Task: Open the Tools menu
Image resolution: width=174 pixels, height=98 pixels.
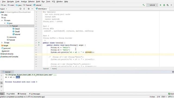Action: 48,2
